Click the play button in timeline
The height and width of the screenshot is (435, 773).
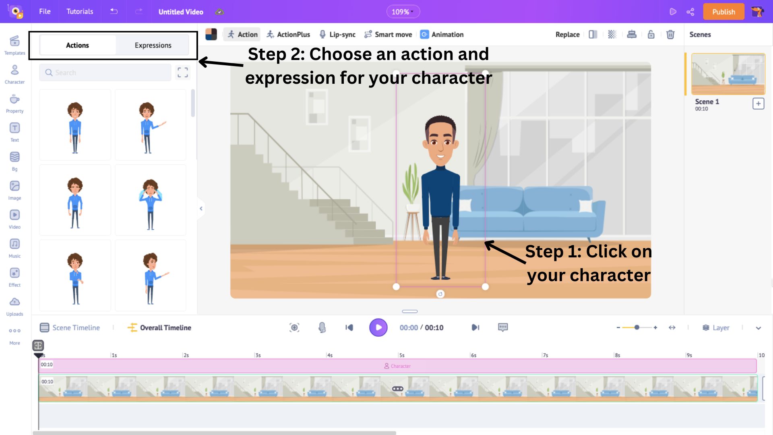pyautogui.click(x=378, y=327)
